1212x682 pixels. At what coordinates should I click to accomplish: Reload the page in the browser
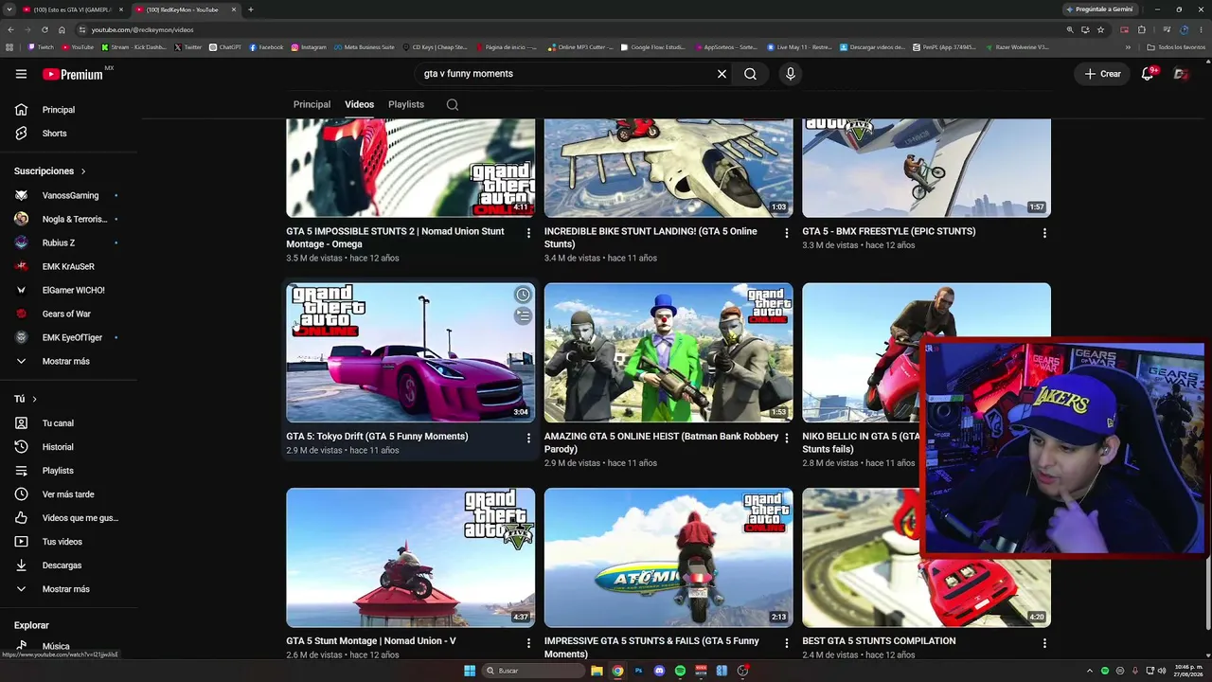[45, 29]
